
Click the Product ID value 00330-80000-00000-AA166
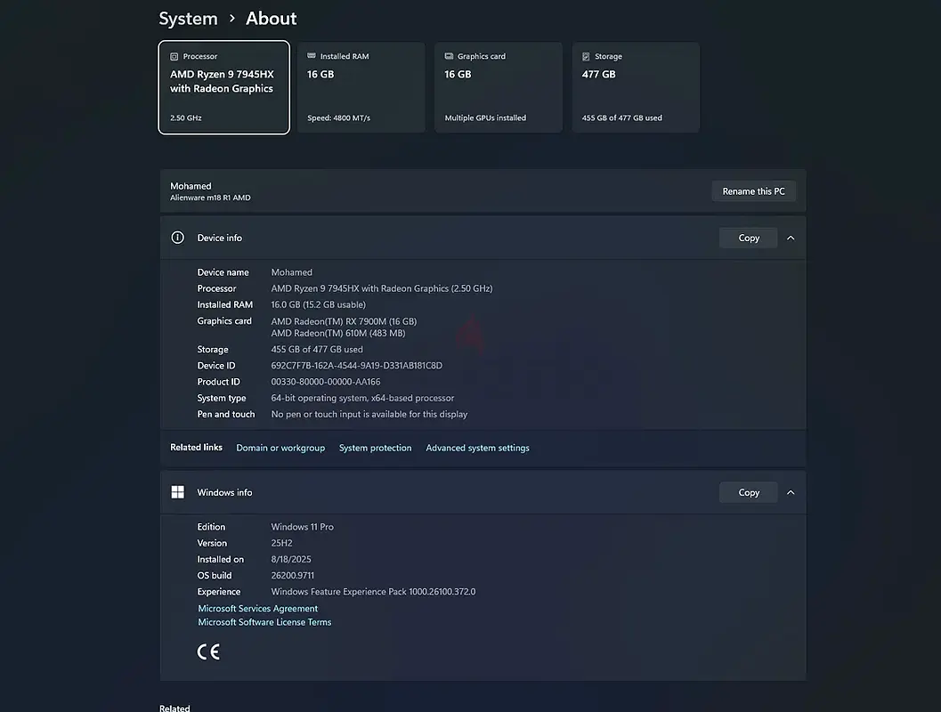tap(325, 382)
